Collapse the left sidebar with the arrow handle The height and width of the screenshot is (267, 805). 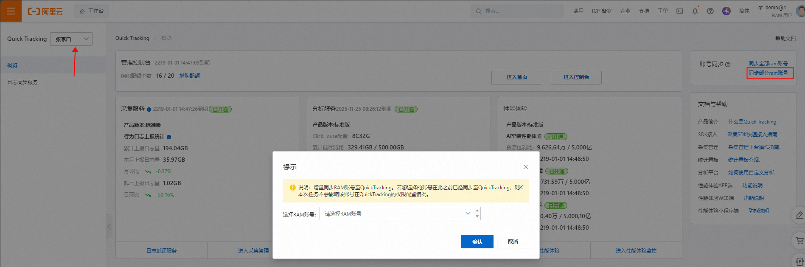click(109, 226)
